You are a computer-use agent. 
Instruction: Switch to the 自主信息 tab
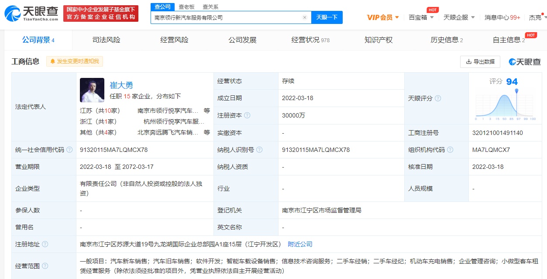509,40
